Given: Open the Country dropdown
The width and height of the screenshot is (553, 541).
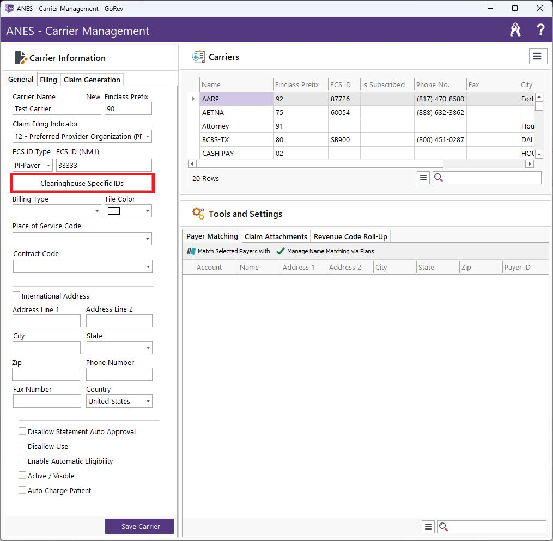Looking at the screenshot, I should (x=148, y=401).
